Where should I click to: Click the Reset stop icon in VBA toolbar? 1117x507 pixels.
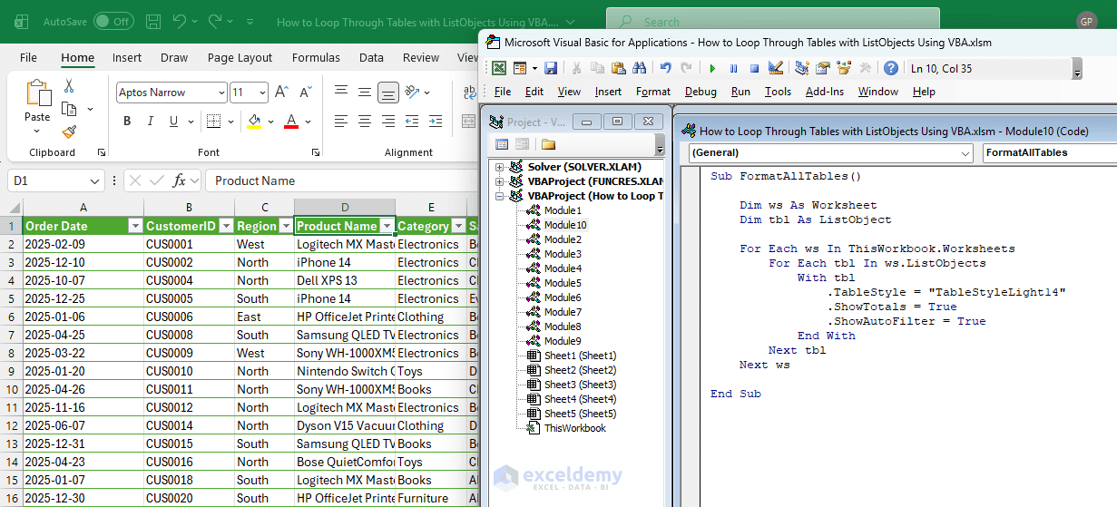coord(754,68)
